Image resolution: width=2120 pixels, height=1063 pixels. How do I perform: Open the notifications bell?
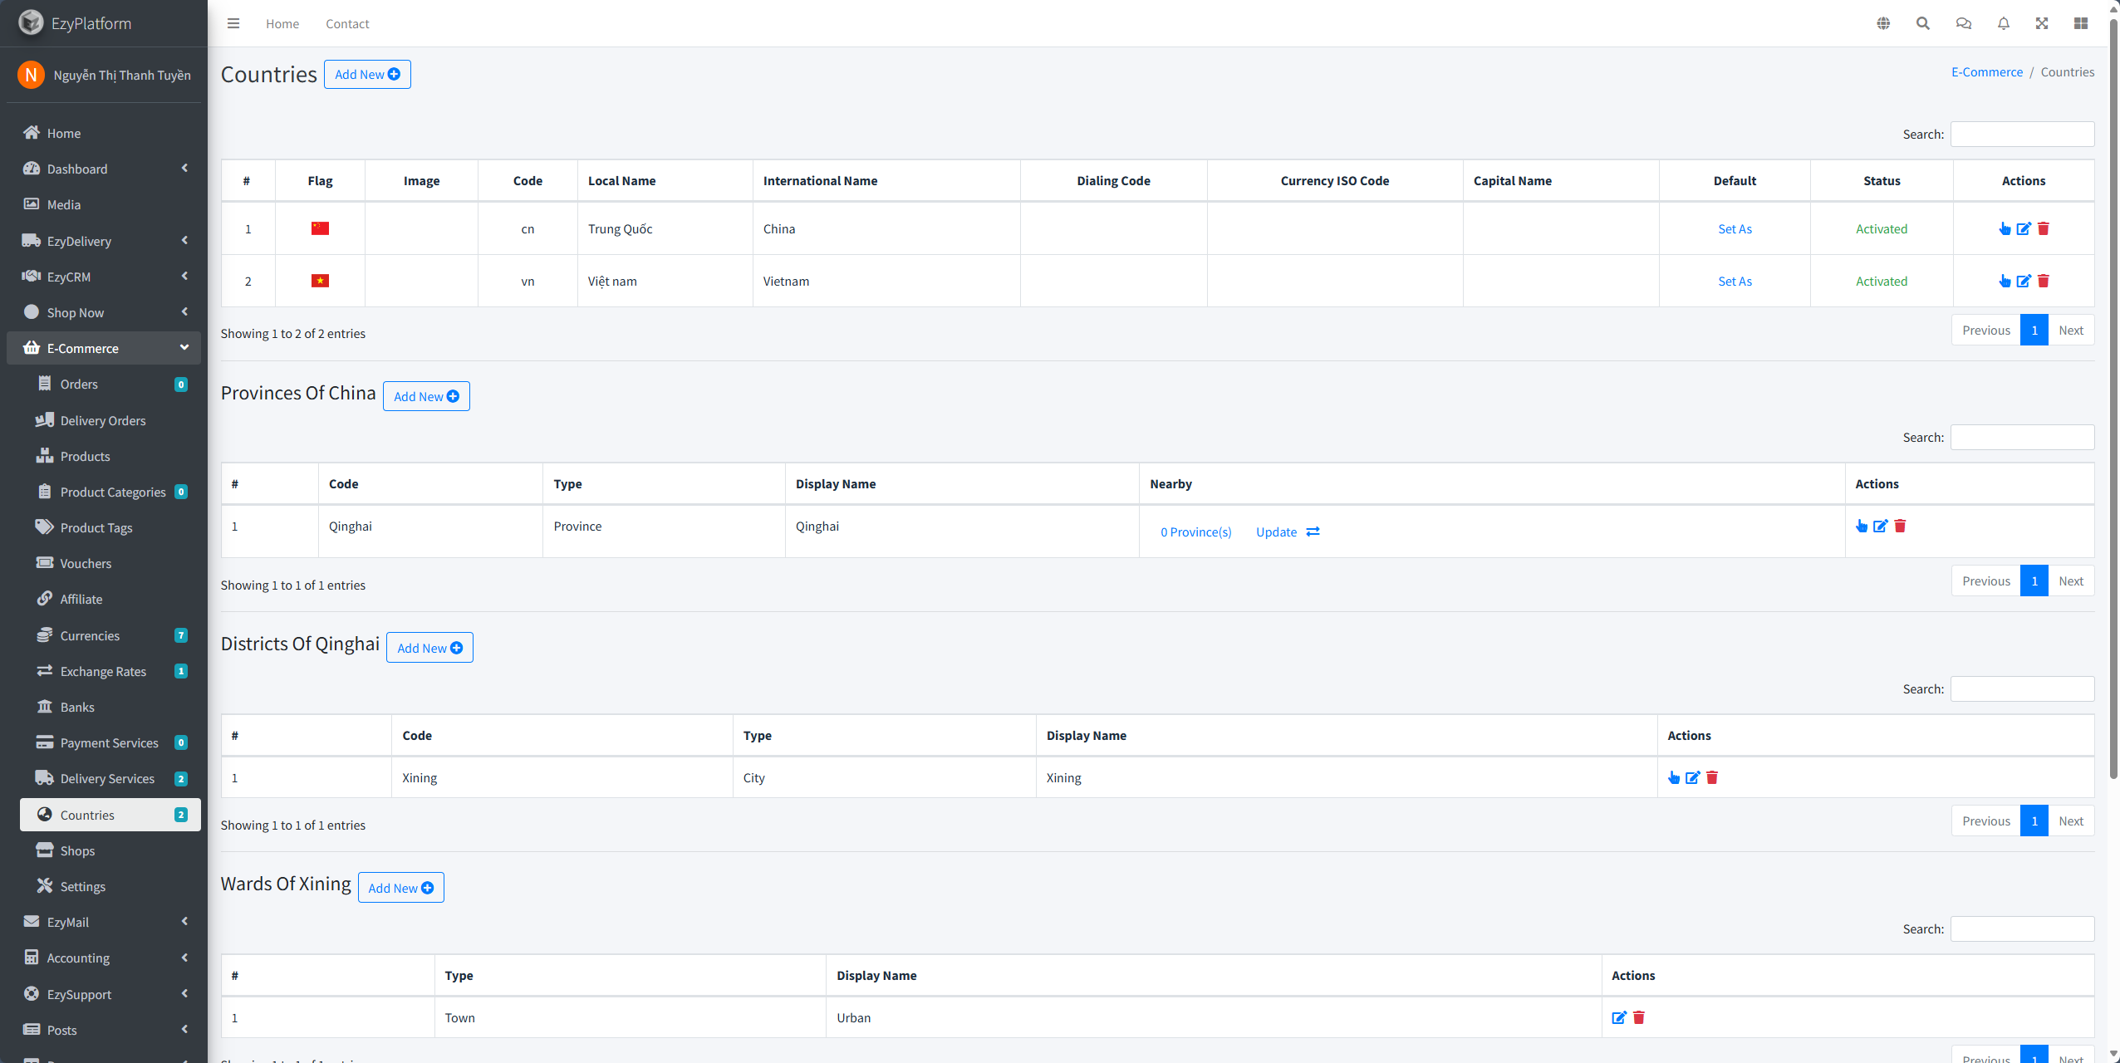[x=2004, y=23]
